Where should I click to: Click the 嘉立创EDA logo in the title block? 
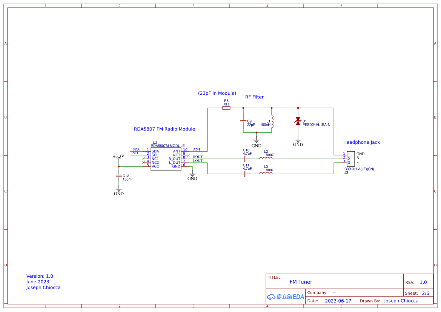[x=285, y=297]
